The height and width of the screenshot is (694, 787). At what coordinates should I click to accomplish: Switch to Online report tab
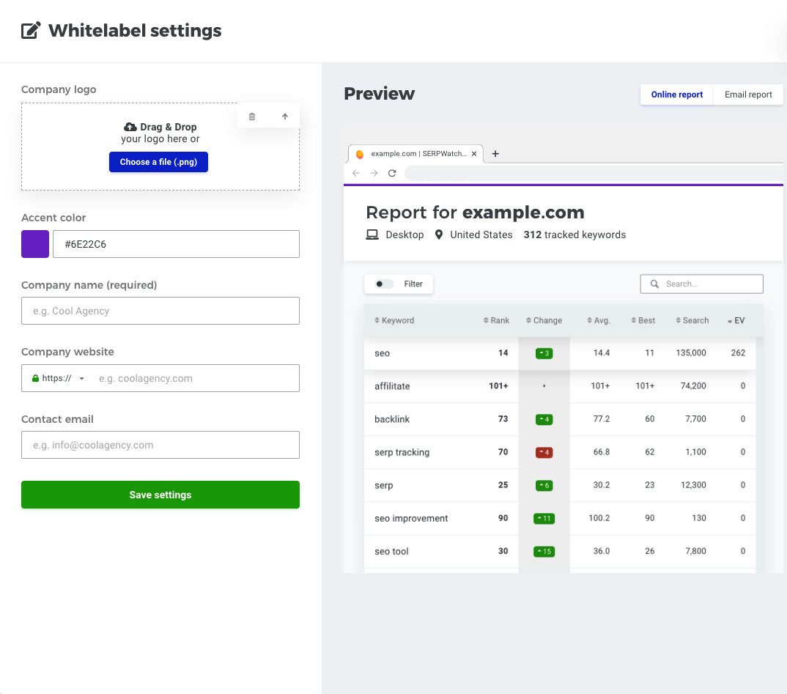tap(676, 95)
